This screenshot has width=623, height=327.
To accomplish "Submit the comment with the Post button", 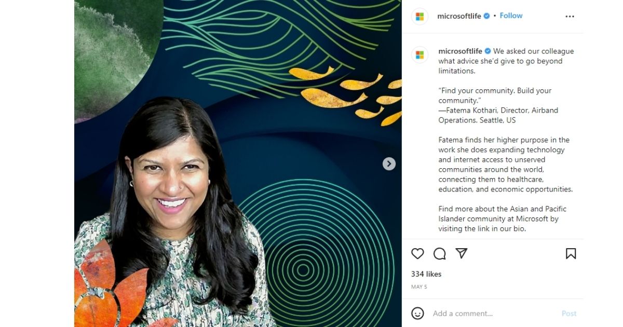I will [x=569, y=314].
